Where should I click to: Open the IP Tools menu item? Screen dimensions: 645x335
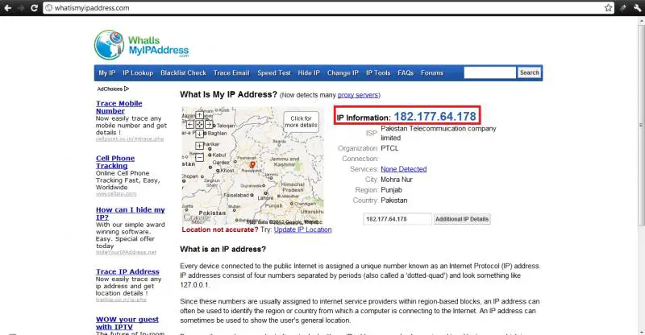point(378,72)
